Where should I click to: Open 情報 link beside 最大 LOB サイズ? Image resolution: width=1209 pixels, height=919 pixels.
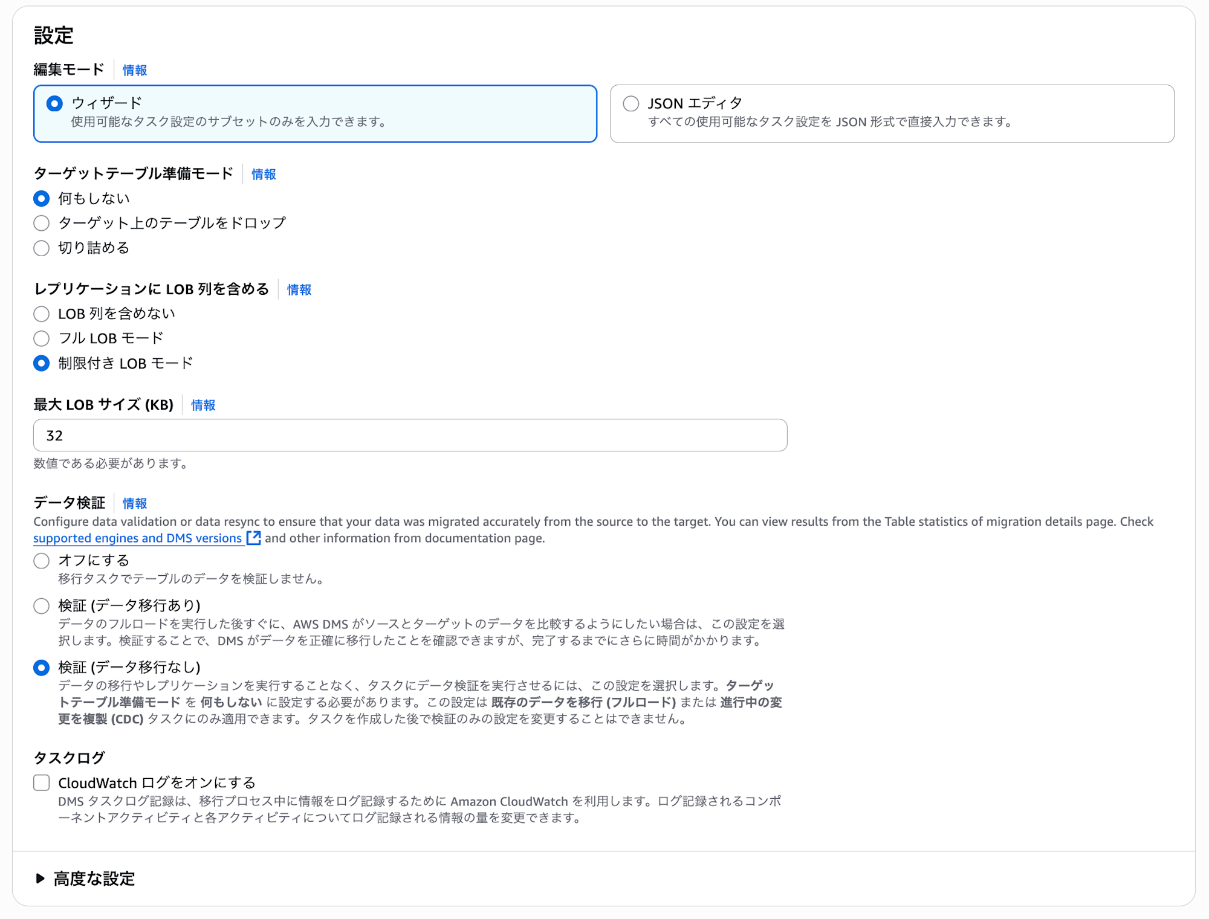pyautogui.click(x=203, y=405)
